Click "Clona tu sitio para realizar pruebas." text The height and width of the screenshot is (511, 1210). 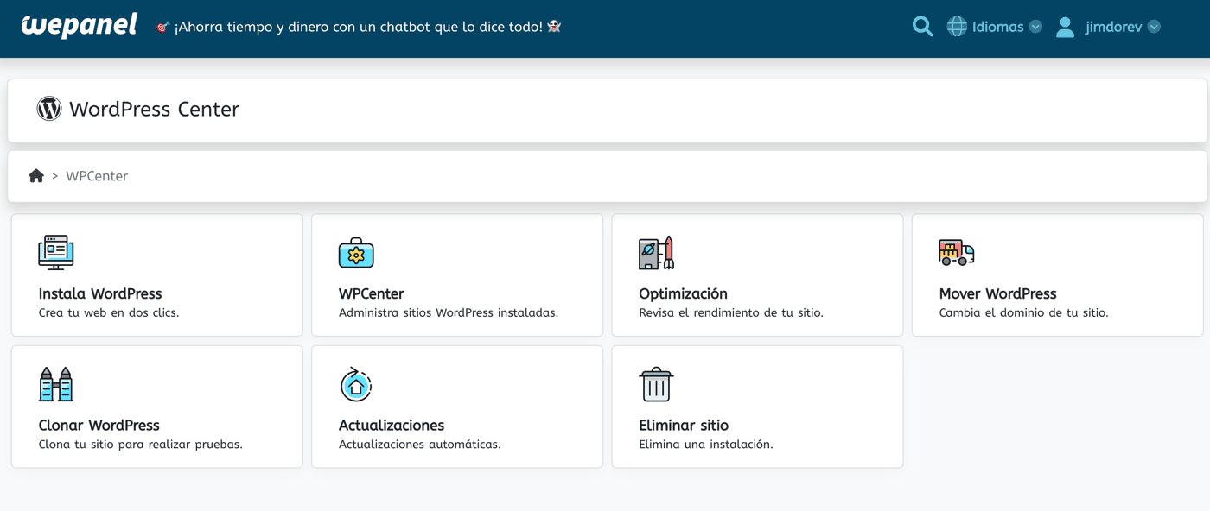tap(141, 445)
